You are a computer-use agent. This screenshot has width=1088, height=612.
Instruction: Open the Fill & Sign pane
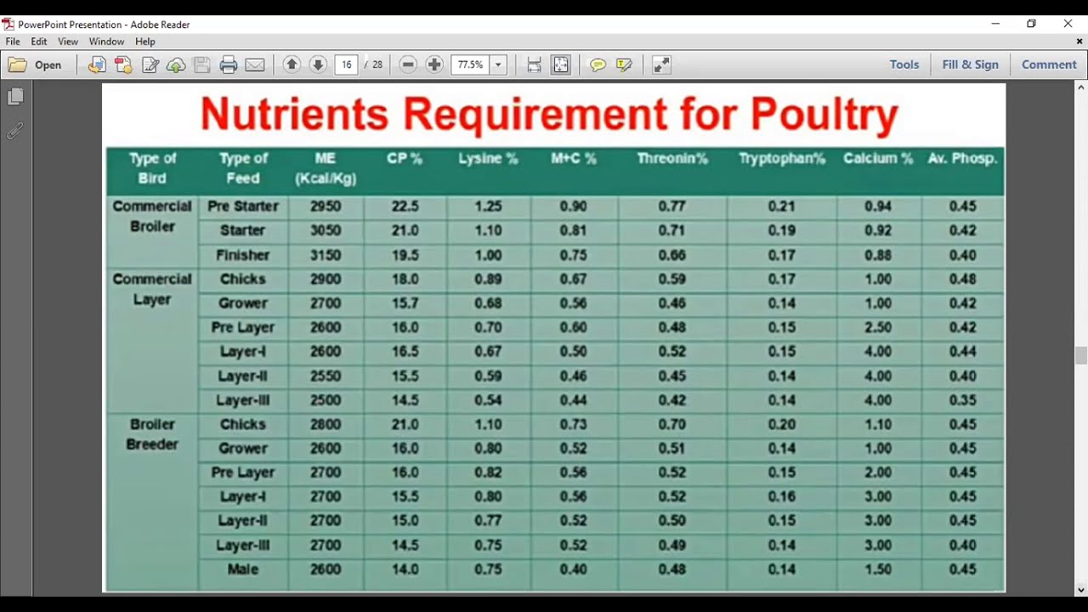[970, 65]
